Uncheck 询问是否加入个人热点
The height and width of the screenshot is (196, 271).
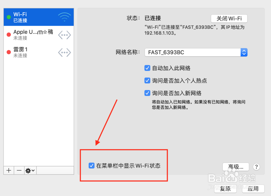tap(147, 81)
